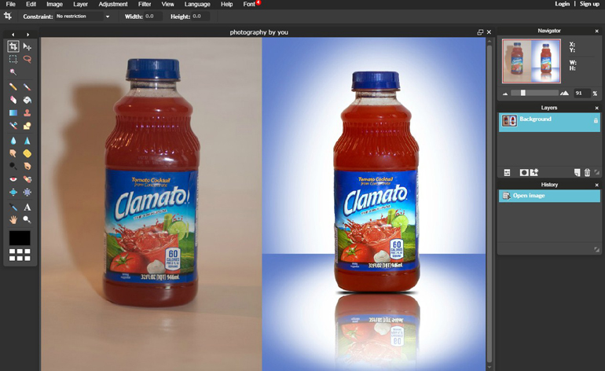Viewport: 605px width, 371px height.
Task: Toggle the Background layer lock icon
Action: (x=596, y=120)
